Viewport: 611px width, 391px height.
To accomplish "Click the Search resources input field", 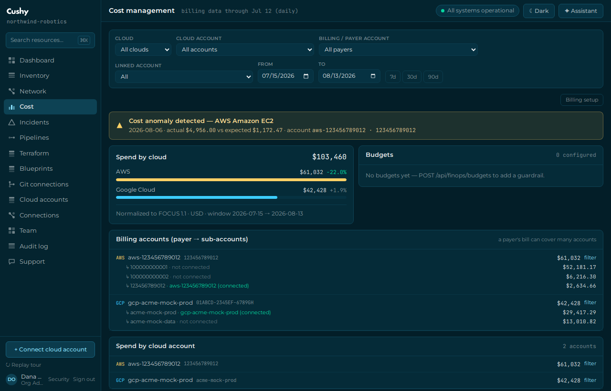I will tap(50, 40).
